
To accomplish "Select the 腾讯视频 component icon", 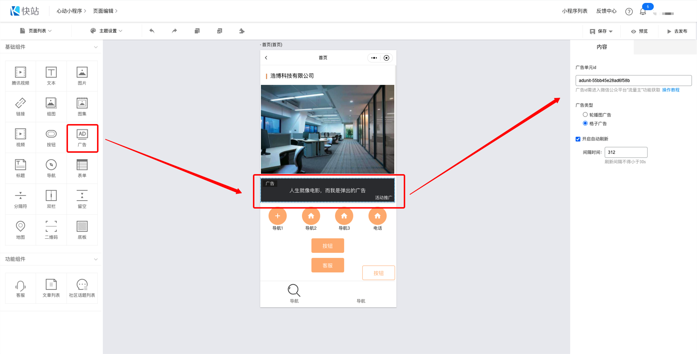I will pos(20,75).
